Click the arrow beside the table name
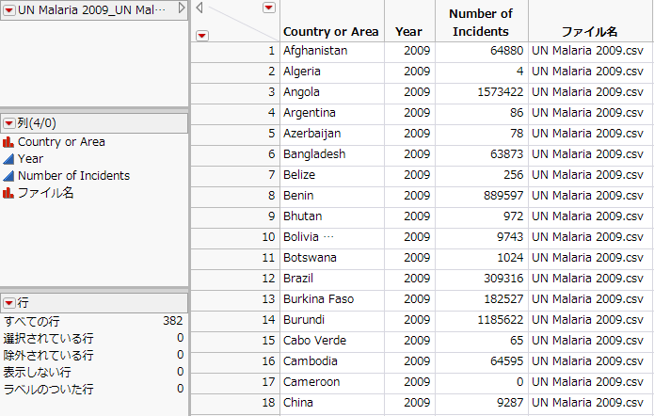 [x=182, y=8]
